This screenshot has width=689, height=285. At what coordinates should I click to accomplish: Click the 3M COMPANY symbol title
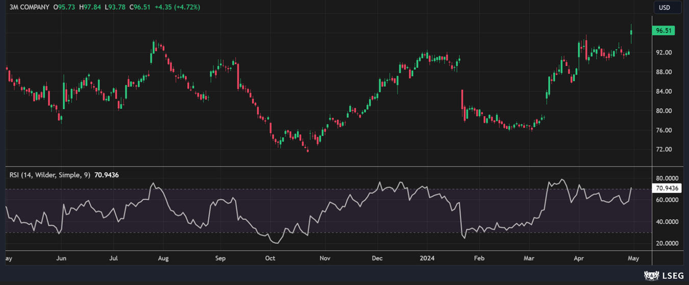[x=30, y=8]
